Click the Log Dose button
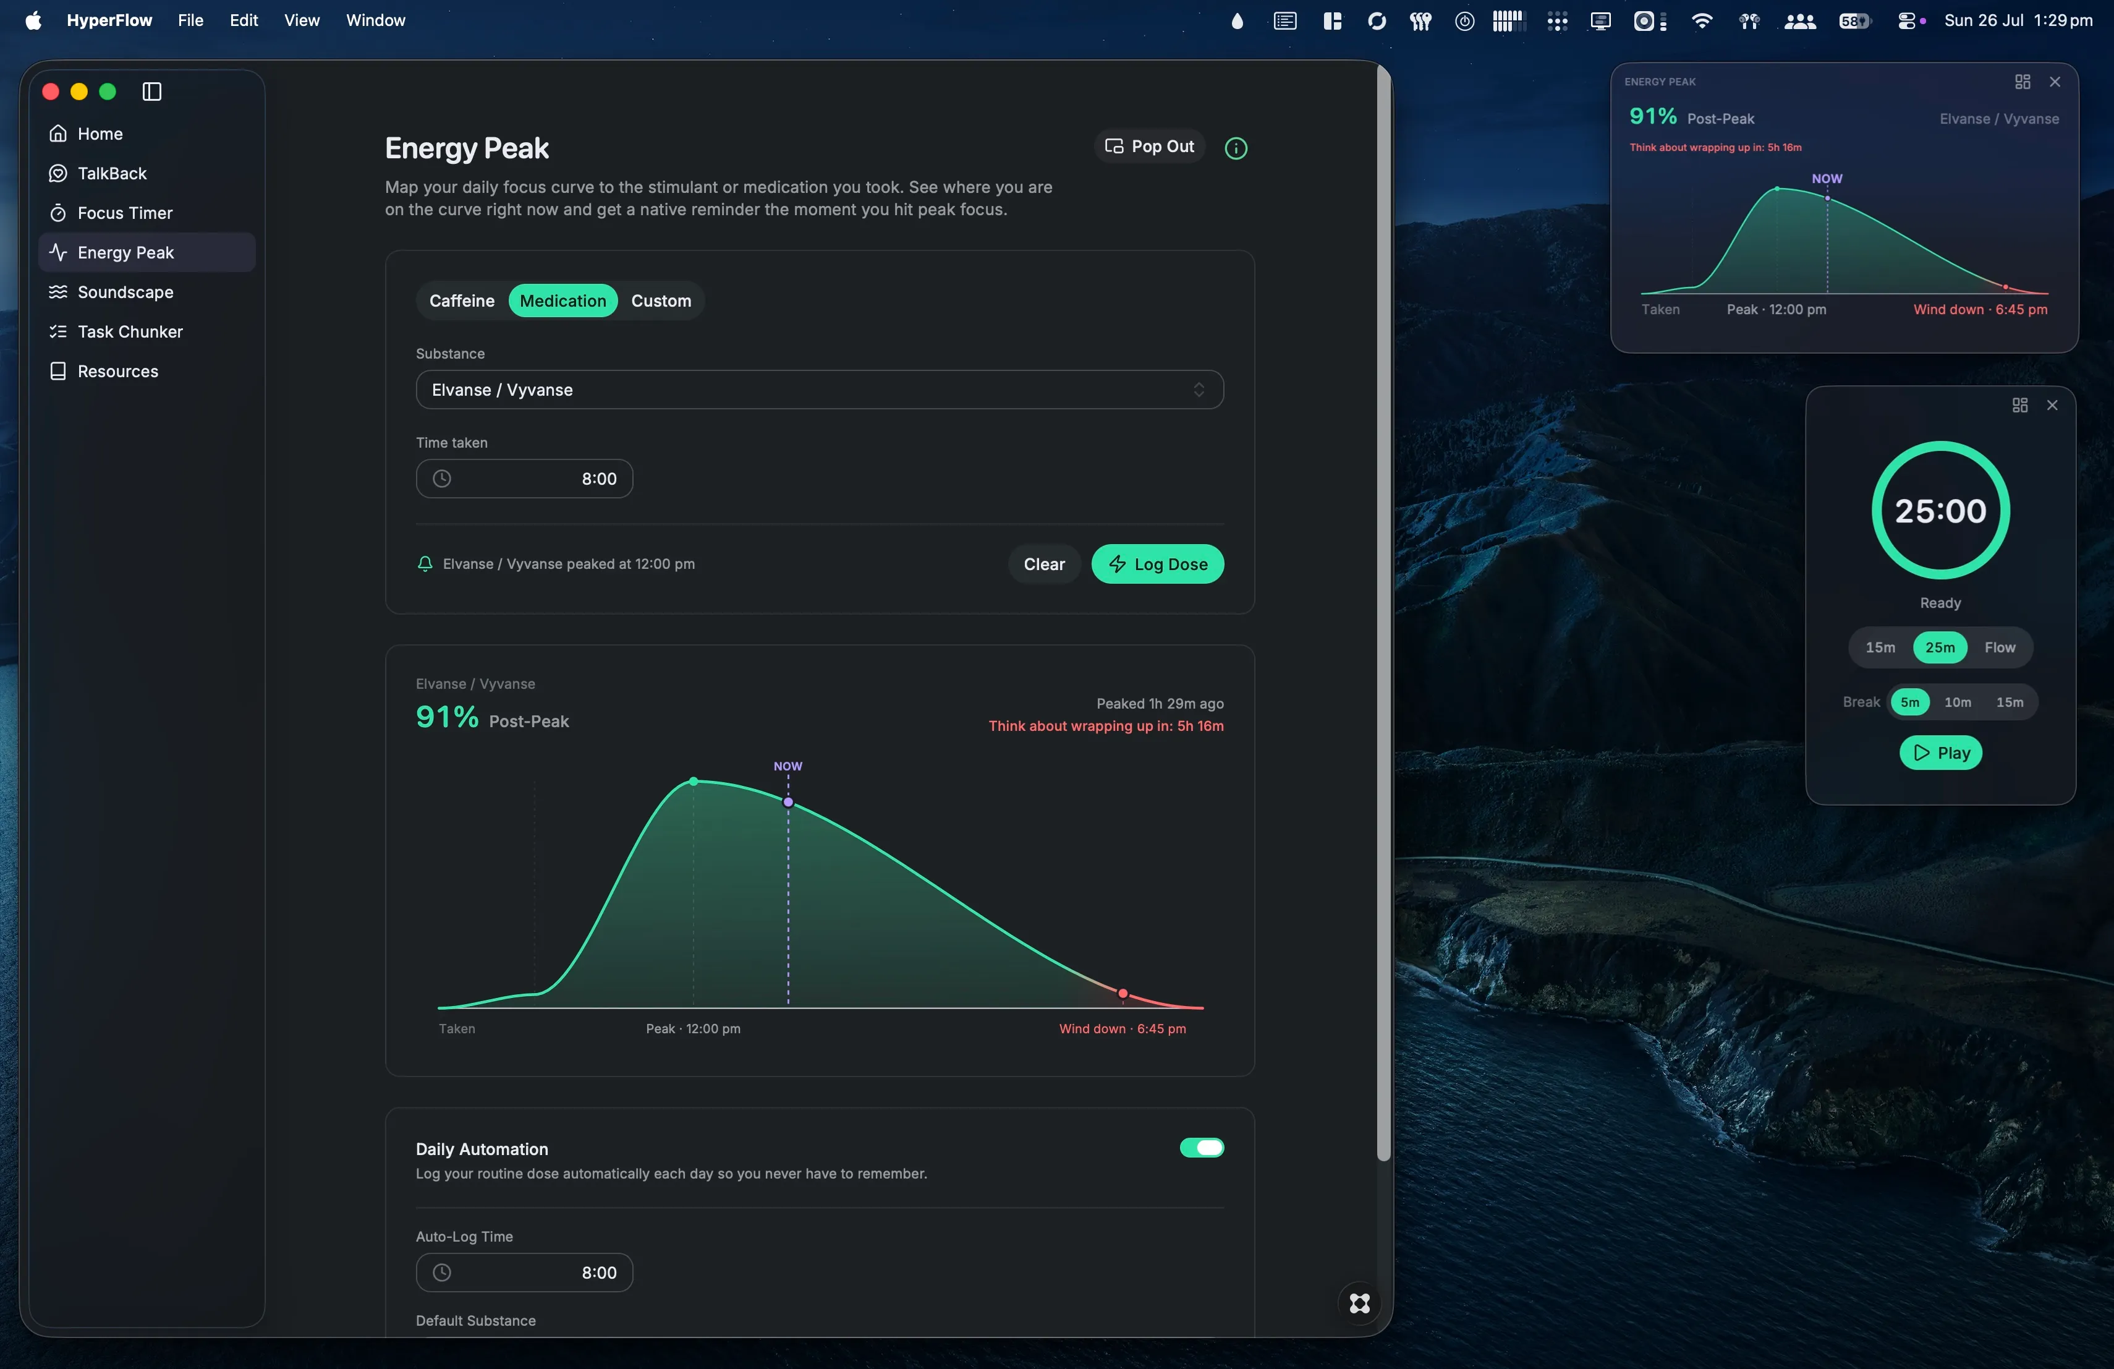The image size is (2114, 1369). [x=1157, y=564]
